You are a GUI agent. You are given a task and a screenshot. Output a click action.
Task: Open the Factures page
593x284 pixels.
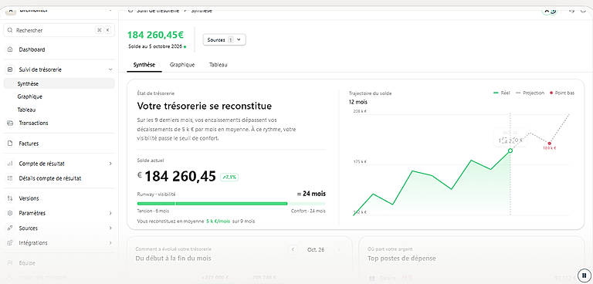pyautogui.click(x=29, y=144)
